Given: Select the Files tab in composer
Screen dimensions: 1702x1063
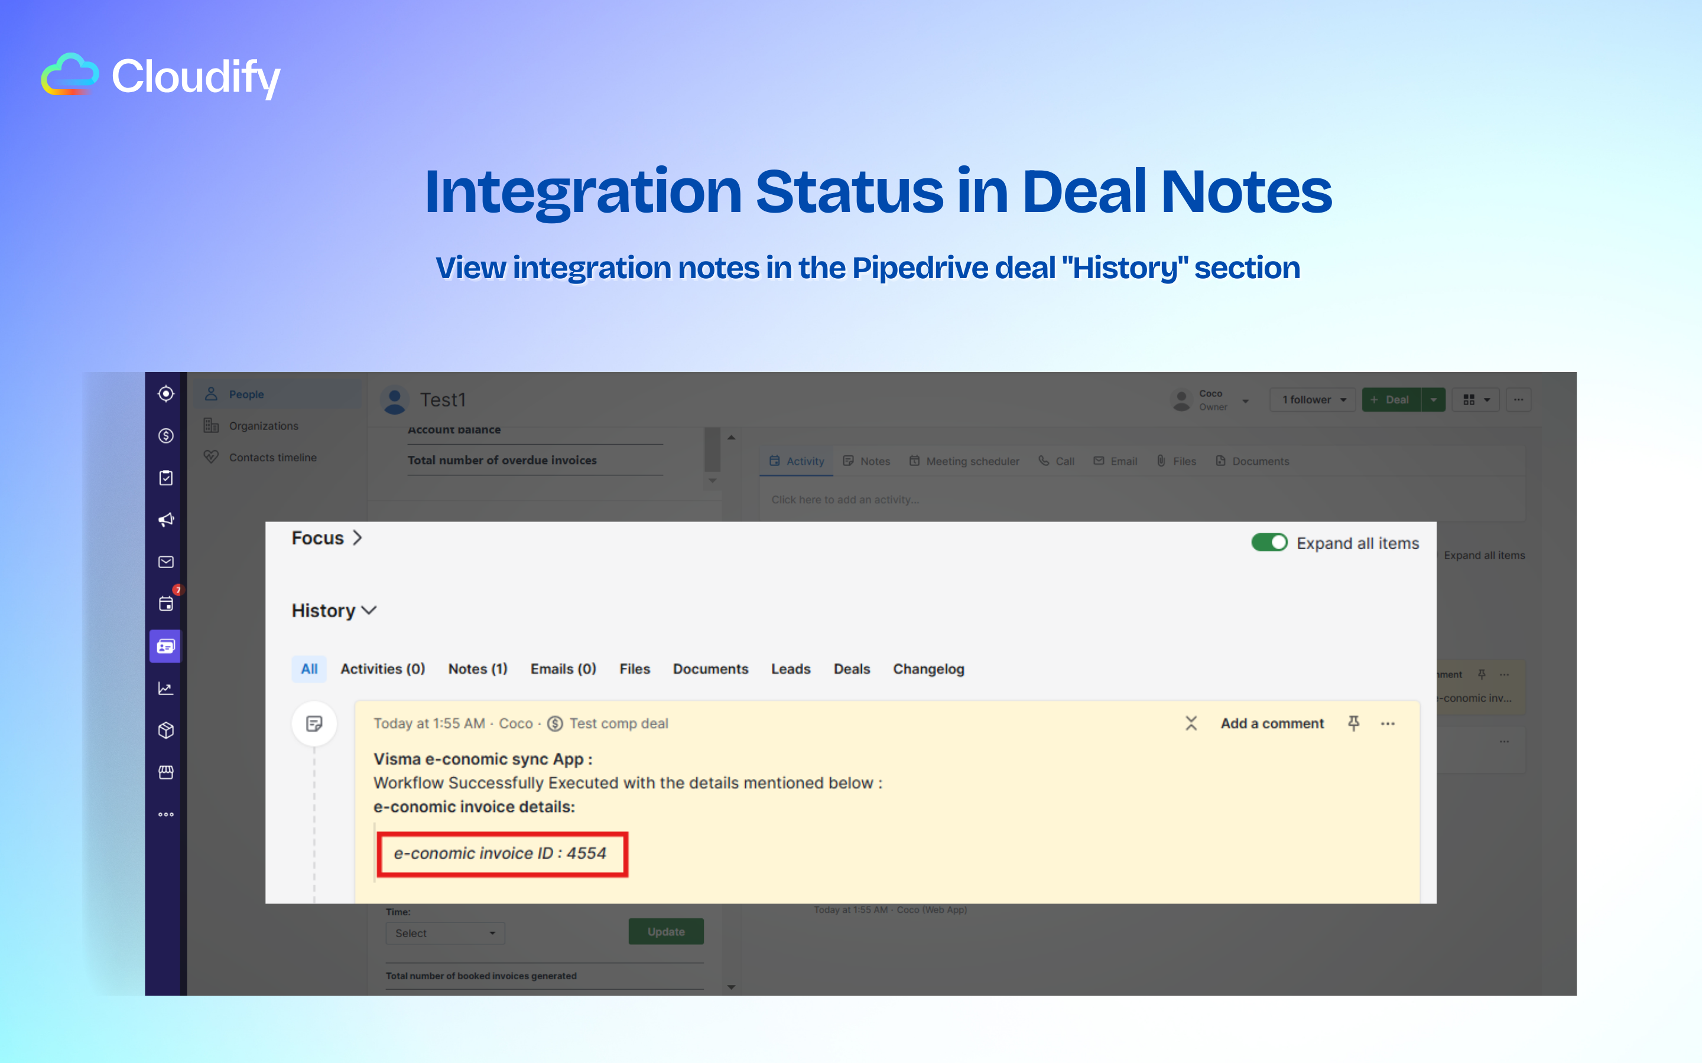Looking at the screenshot, I should [x=1177, y=461].
